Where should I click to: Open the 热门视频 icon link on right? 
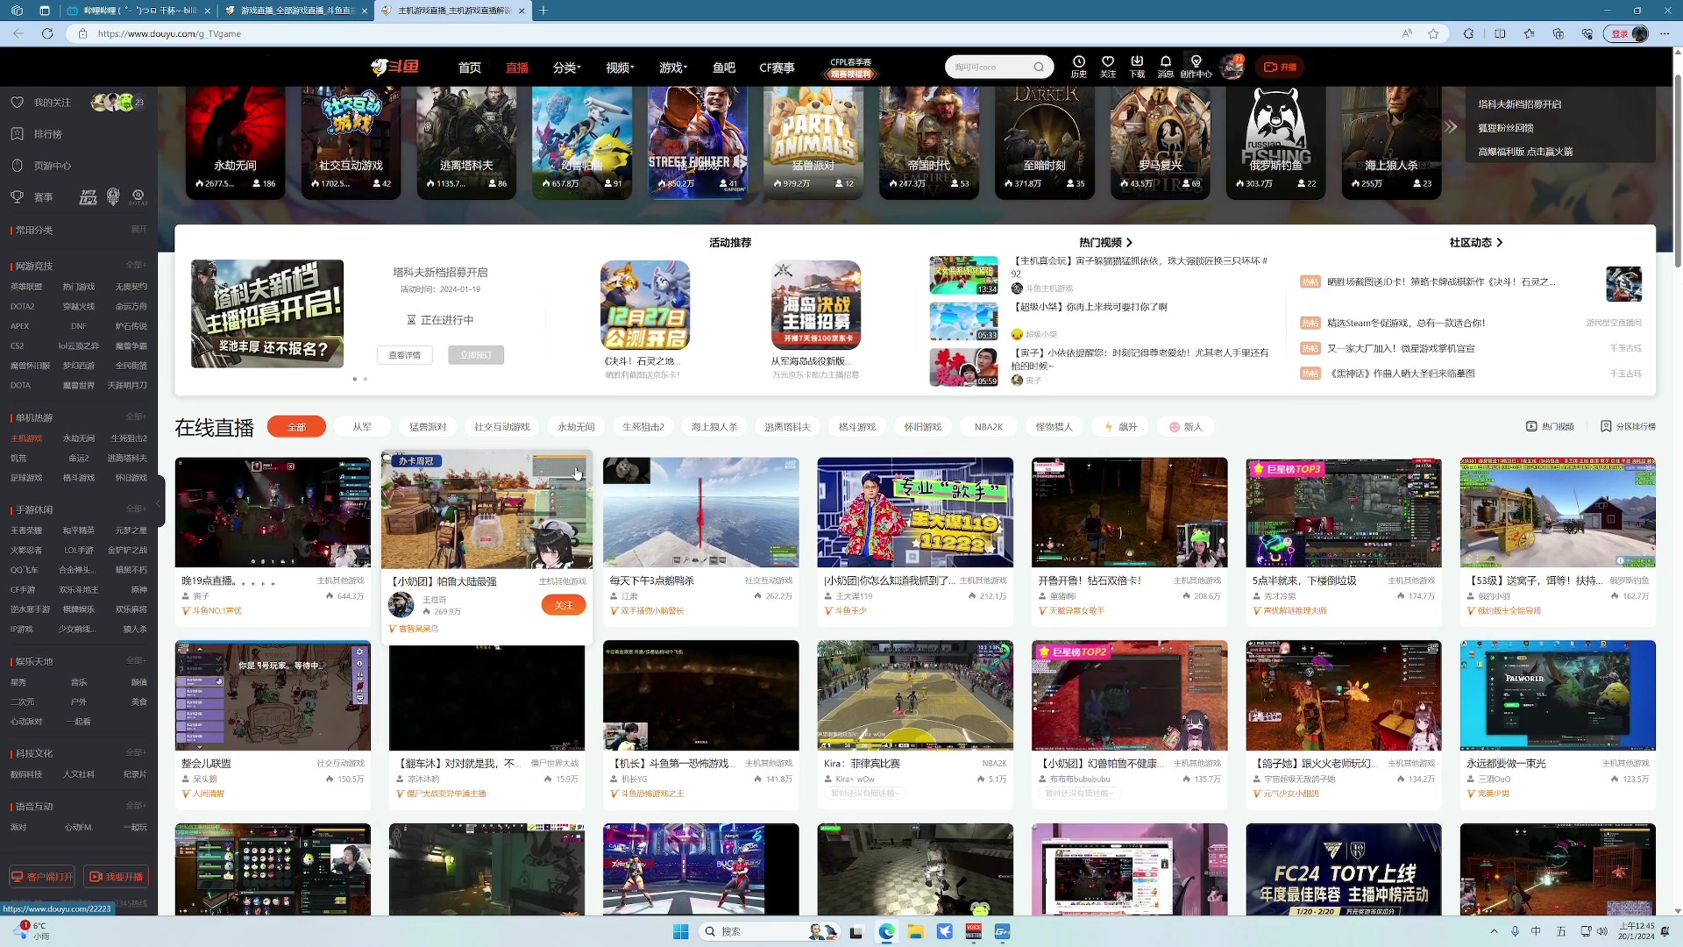[1550, 426]
